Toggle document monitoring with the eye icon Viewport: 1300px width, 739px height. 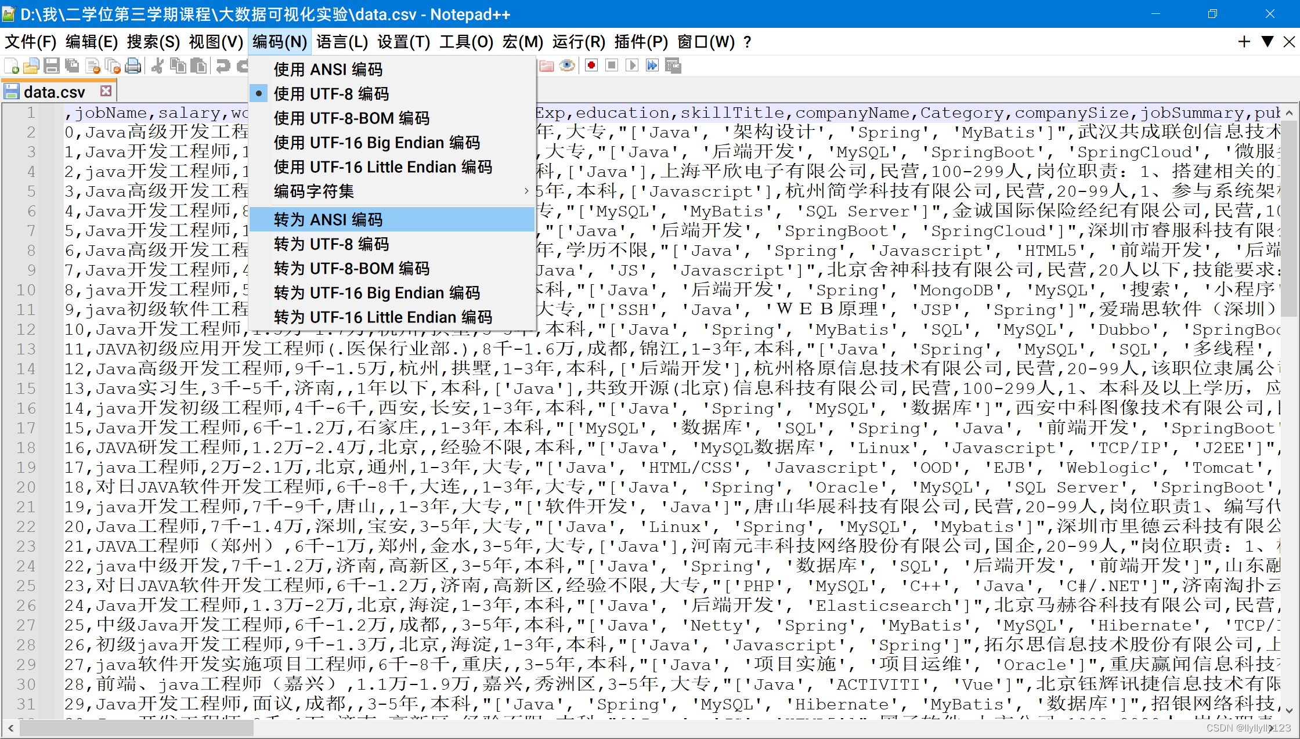[x=567, y=66]
